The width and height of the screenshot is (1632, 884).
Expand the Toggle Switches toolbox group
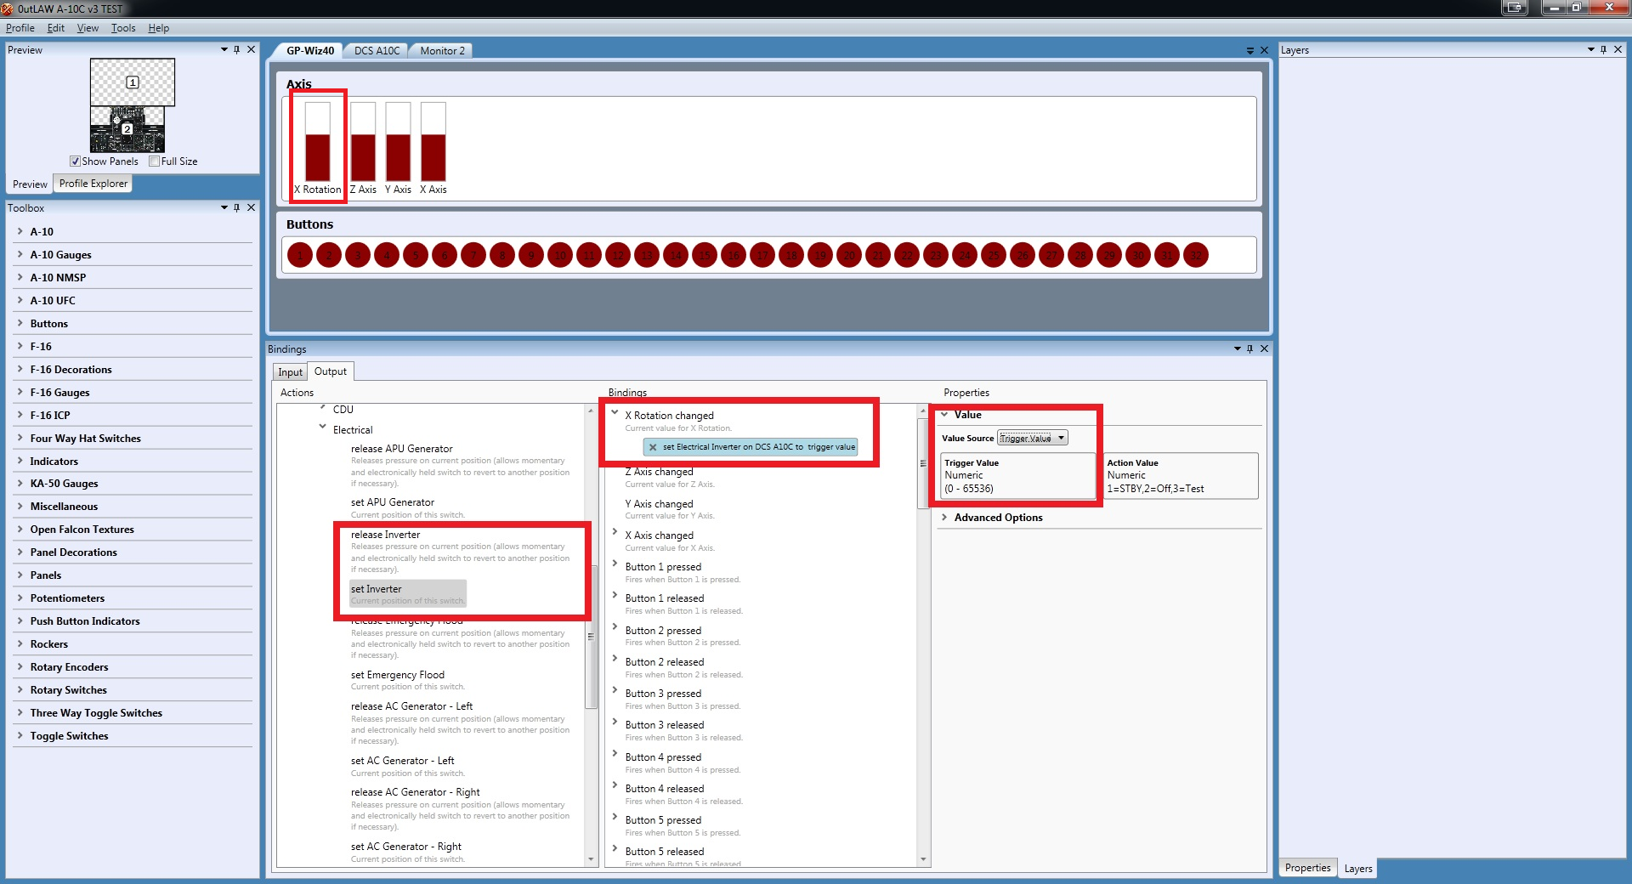pos(20,735)
